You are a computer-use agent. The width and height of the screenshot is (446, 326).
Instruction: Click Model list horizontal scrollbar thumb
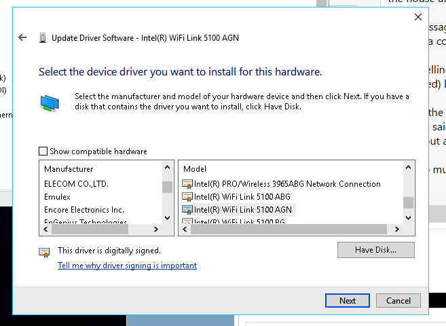pyautogui.click(x=289, y=229)
